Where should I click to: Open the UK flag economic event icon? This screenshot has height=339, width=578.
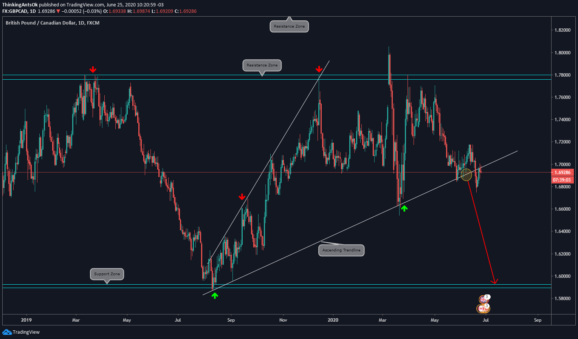tap(483, 299)
